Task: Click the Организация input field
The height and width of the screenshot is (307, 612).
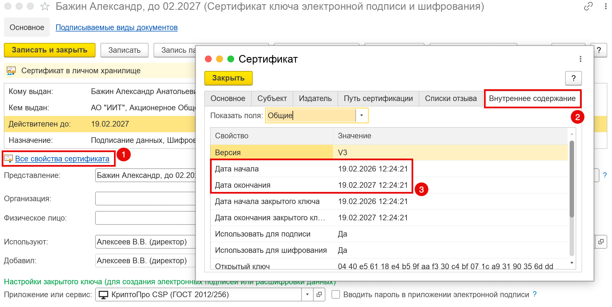Action: coord(145,199)
